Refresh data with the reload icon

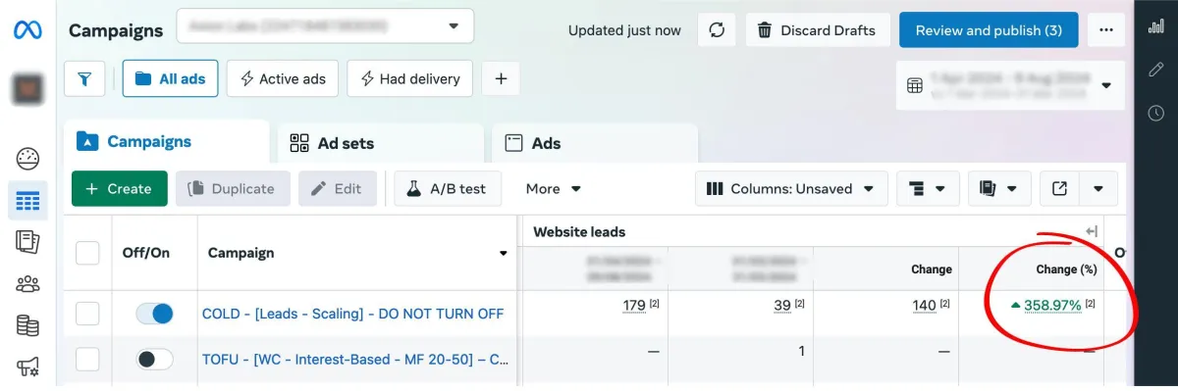[x=717, y=30]
